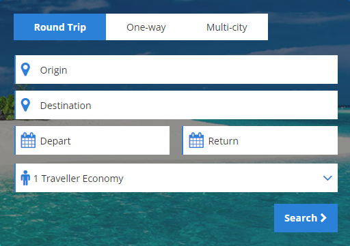
Task: Click the Return placeholder text
Action: [x=224, y=141]
